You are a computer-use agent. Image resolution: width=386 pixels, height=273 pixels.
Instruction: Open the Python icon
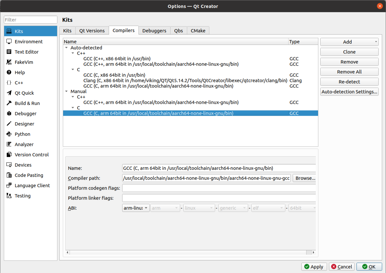point(9,134)
